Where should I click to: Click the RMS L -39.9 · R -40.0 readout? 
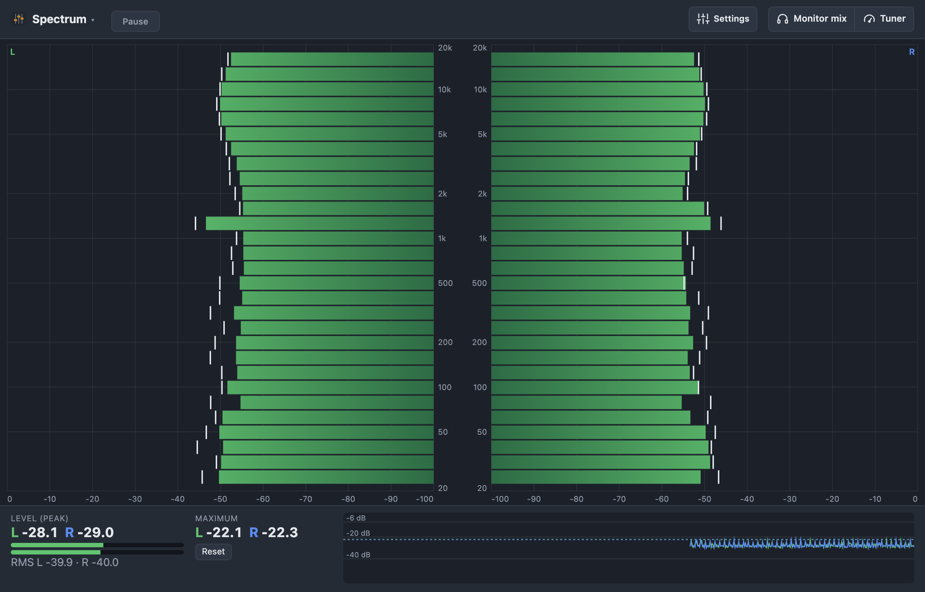point(65,563)
